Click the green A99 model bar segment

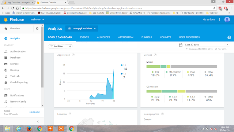pos(153,66)
